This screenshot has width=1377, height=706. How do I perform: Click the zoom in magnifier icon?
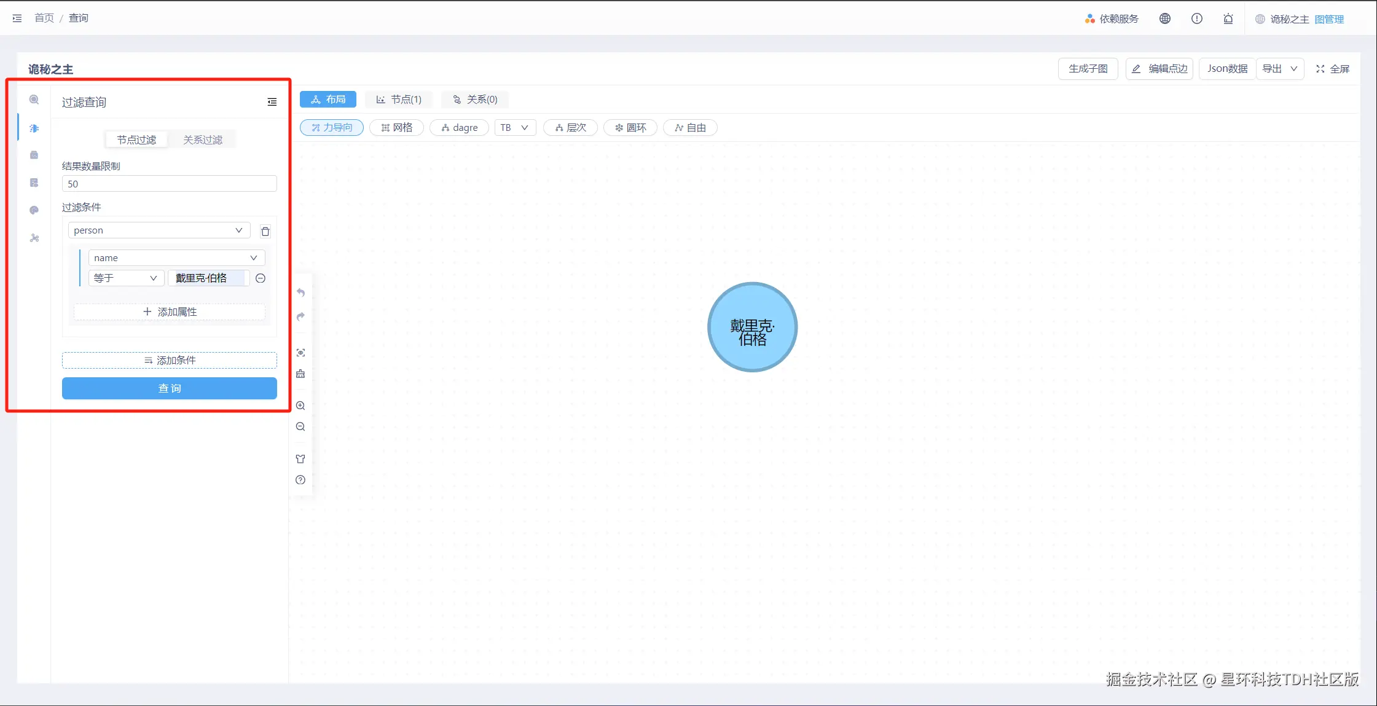(300, 406)
